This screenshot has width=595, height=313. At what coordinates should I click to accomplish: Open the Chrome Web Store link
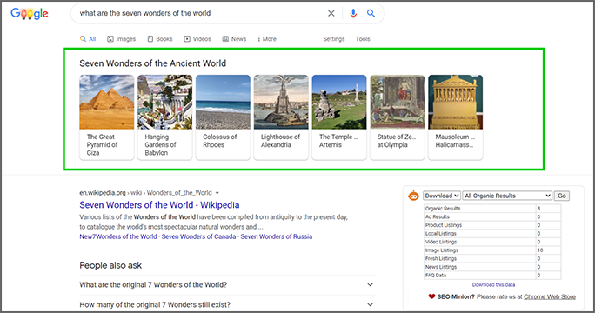point(550,296)
